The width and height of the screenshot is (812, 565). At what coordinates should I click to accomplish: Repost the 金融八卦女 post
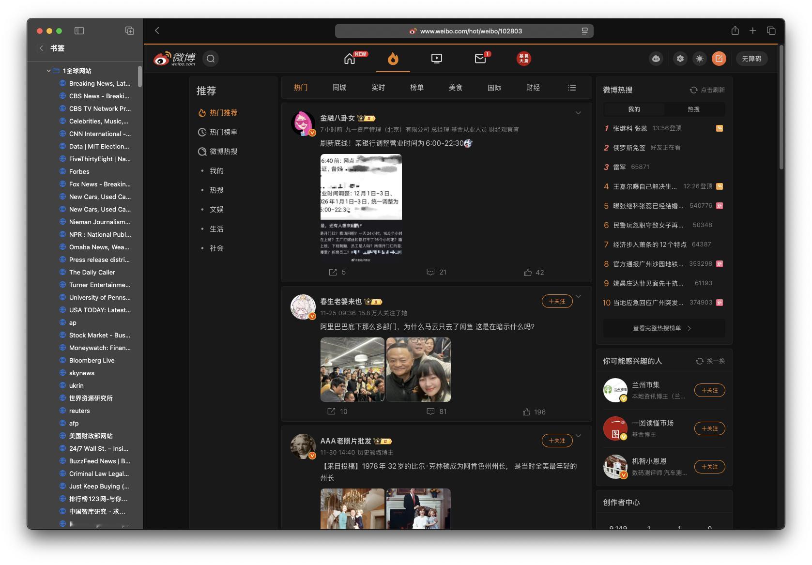(337, 272)
